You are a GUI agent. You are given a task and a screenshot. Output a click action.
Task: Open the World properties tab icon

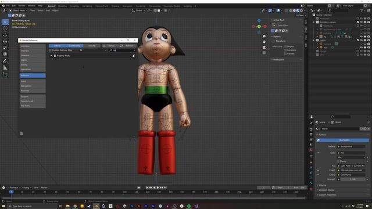(311, 150)
